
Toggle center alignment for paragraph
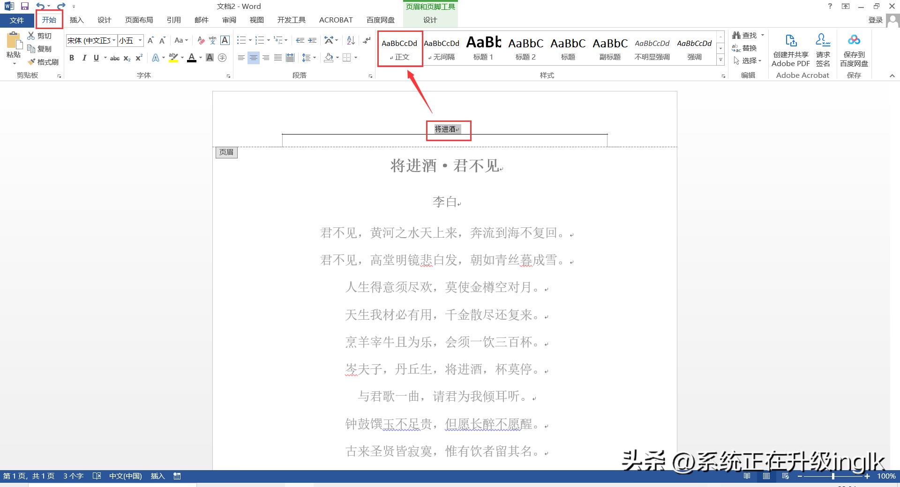click(253, 58)
